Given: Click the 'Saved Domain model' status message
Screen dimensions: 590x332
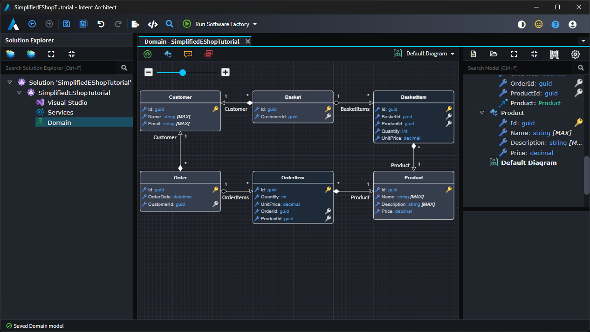Looking at the screenshot, I should pyautogui.click(x=39, y=326).
